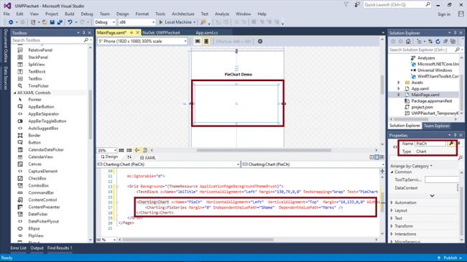Click the event handlers lightning icon

tap(459, 144)
